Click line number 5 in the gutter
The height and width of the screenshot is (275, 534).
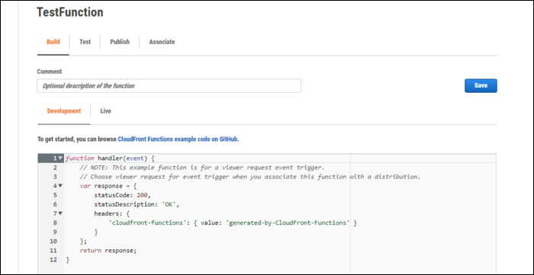[x=55, y=195]
